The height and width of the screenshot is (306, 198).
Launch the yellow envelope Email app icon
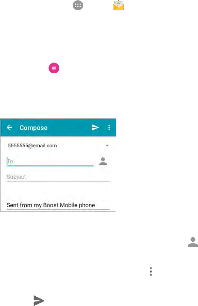click(x=118, y=5)
